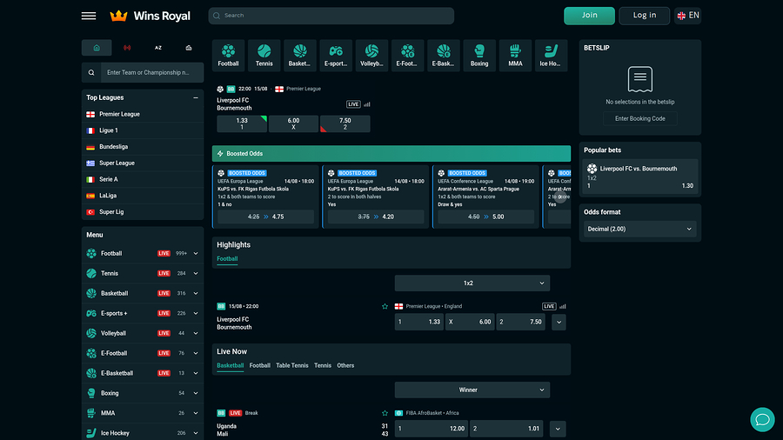Viewport: 783px width, 440px height.
Task: Choose the Boxing sport icon tile
Action: pyautogui.click(x=479, y=55)
